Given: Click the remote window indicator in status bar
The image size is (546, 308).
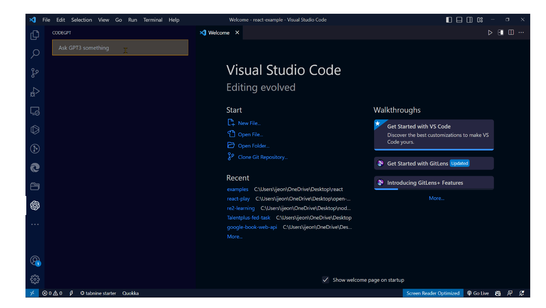Looking at the screenshot, I should [32, 293].
